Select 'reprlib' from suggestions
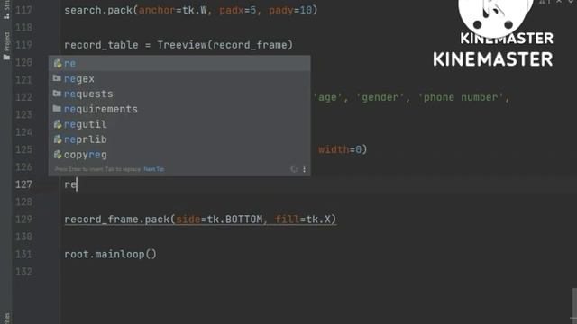Screen dimensions: 577x324 coord(179,139)
